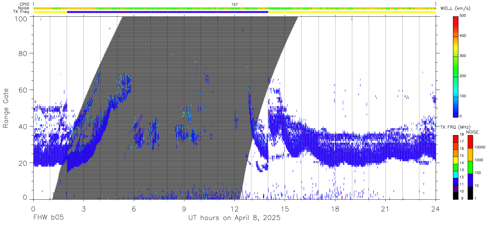Click the TX FRQ (MHz) legend title
Screen dimensions: 490x226
455,127
